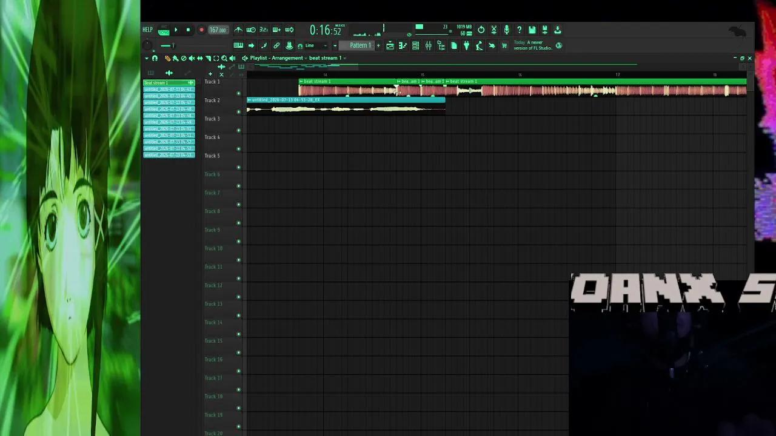776x436 pixels.
Task: Select the Playback speaker tool in playlist
Action: [232, 58]
